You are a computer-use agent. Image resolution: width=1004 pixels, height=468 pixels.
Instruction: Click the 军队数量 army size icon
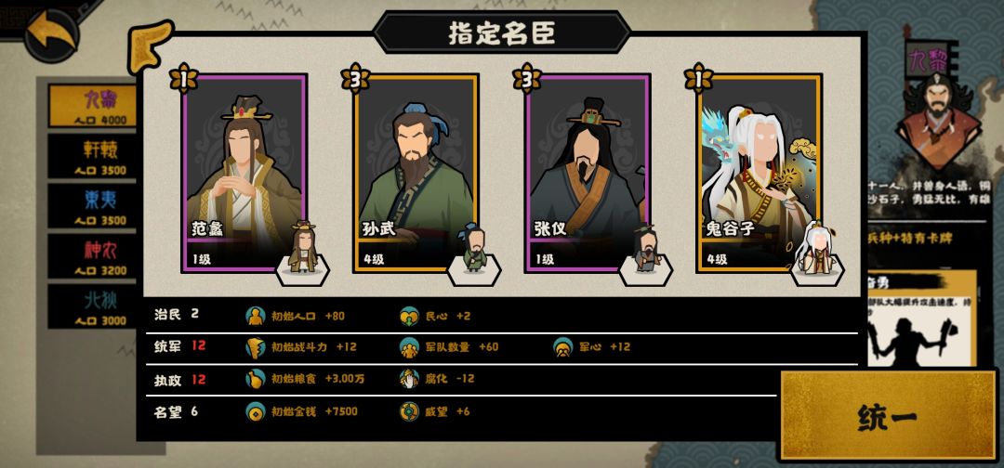(409, 347)
